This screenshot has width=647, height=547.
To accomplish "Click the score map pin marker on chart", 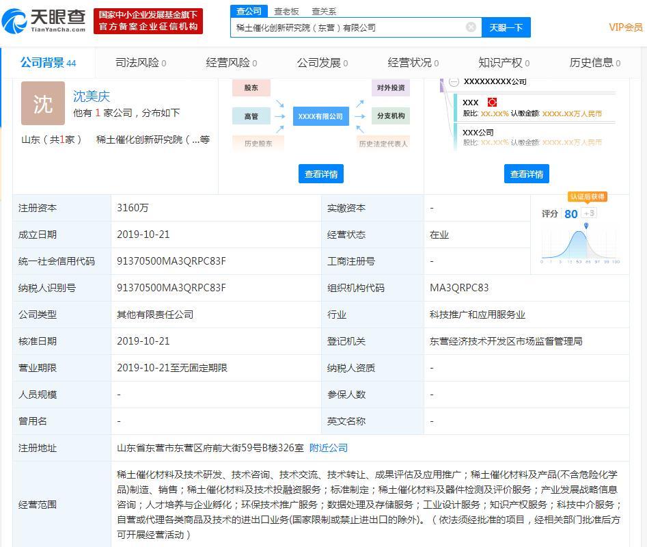I will click(586, 226).
